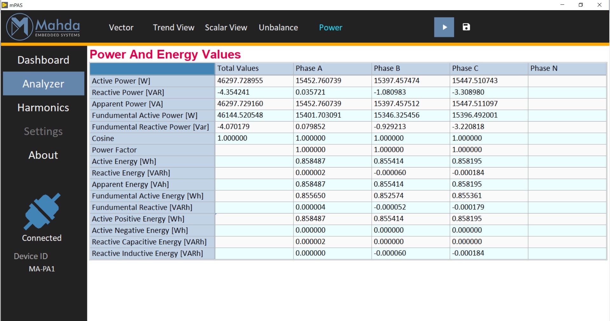Select the Phase N column header
The height and width of the screenshot is (321, 610).
click(x=567, y=69)
